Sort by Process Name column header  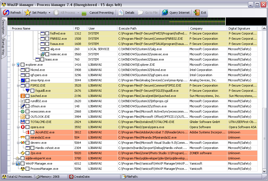42,28
